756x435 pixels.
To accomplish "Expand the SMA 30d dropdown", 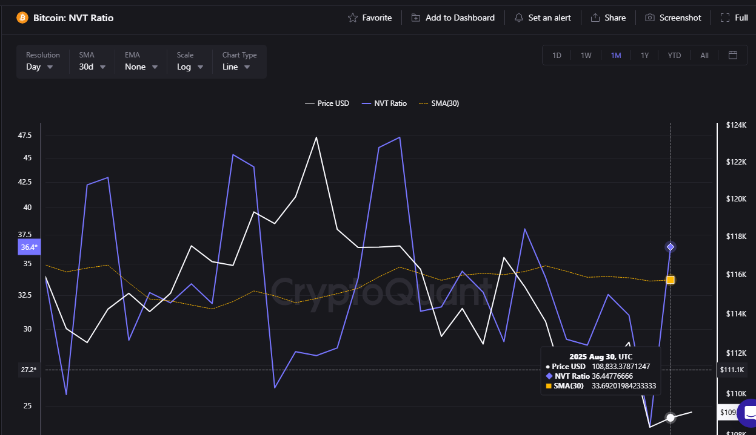I will [x=91, y=67].
